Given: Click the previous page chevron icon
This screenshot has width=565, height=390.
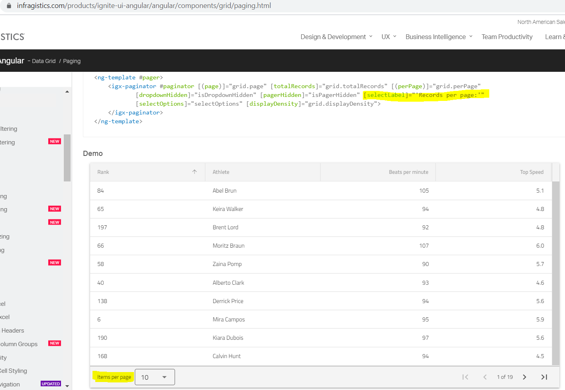Looking at the screenshot, I should click(485, 377).
